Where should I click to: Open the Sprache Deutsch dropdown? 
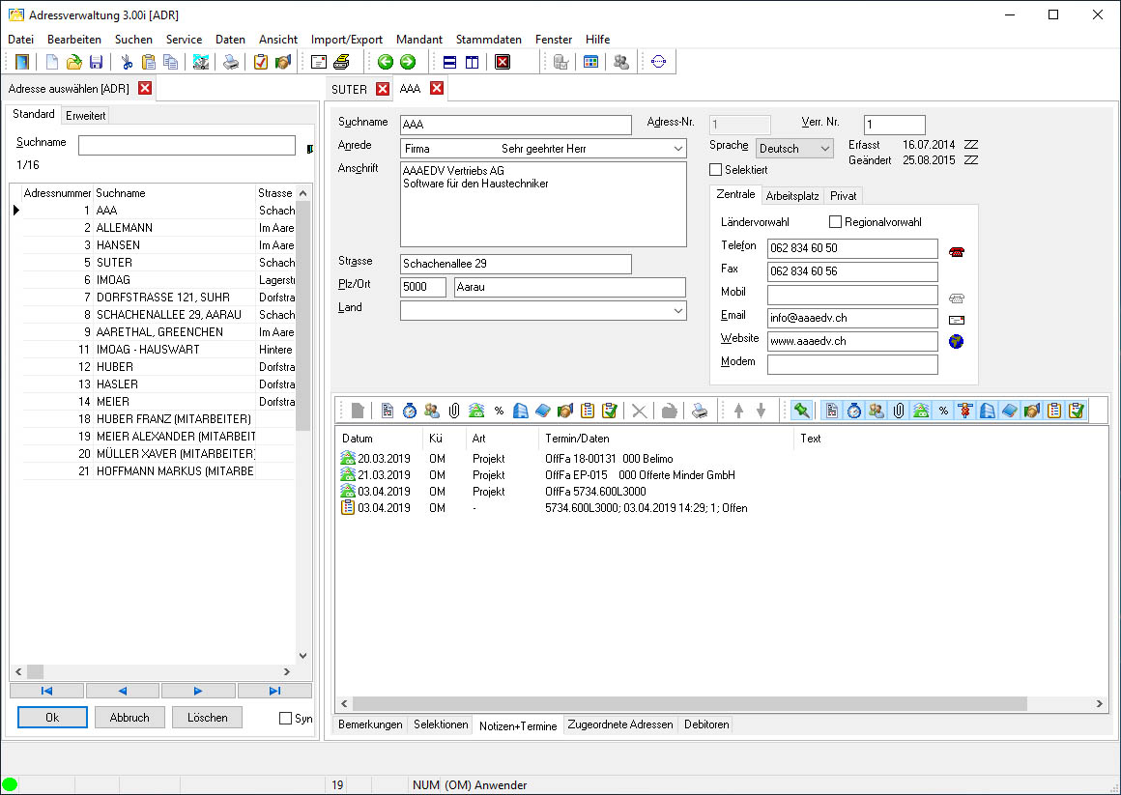(823, 149)
